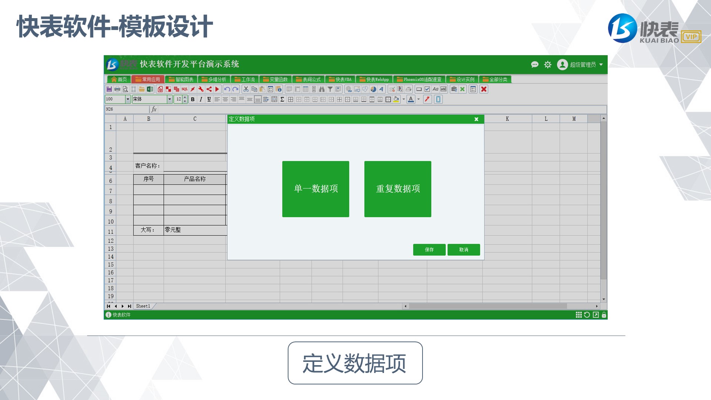The height and width of the screenshot is (400, 711).
Task: Click the fill color paint bucket
Action: pos(396,99)
